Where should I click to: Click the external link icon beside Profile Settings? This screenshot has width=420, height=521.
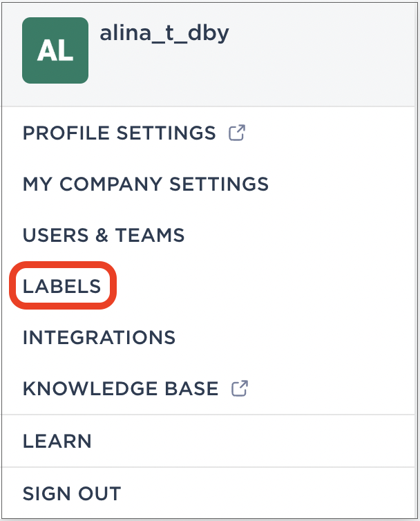[237, 133]
